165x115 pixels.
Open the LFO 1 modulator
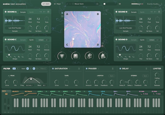click(94, 93)
